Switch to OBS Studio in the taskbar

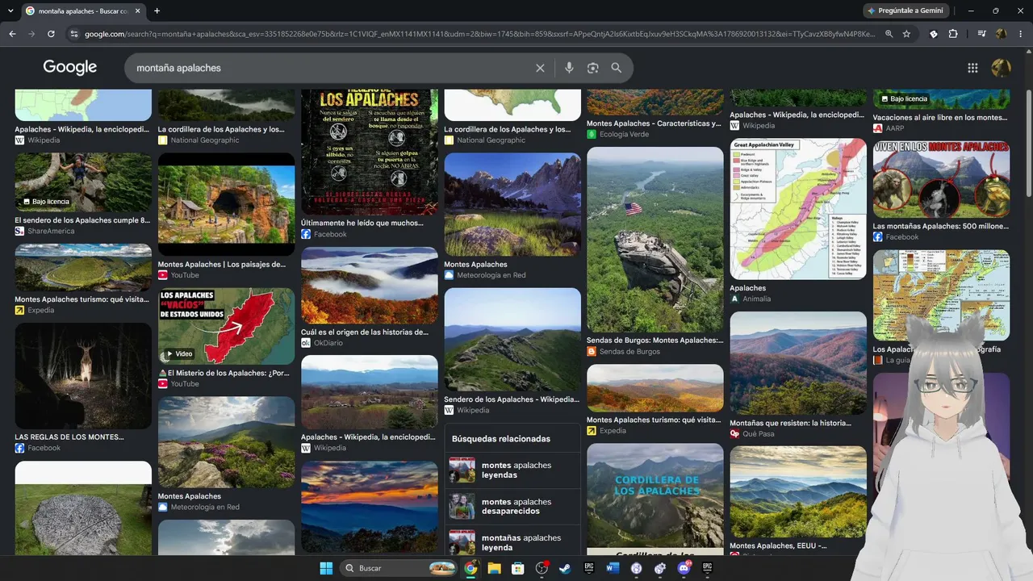pyautogui.click(x=542, y=568)
